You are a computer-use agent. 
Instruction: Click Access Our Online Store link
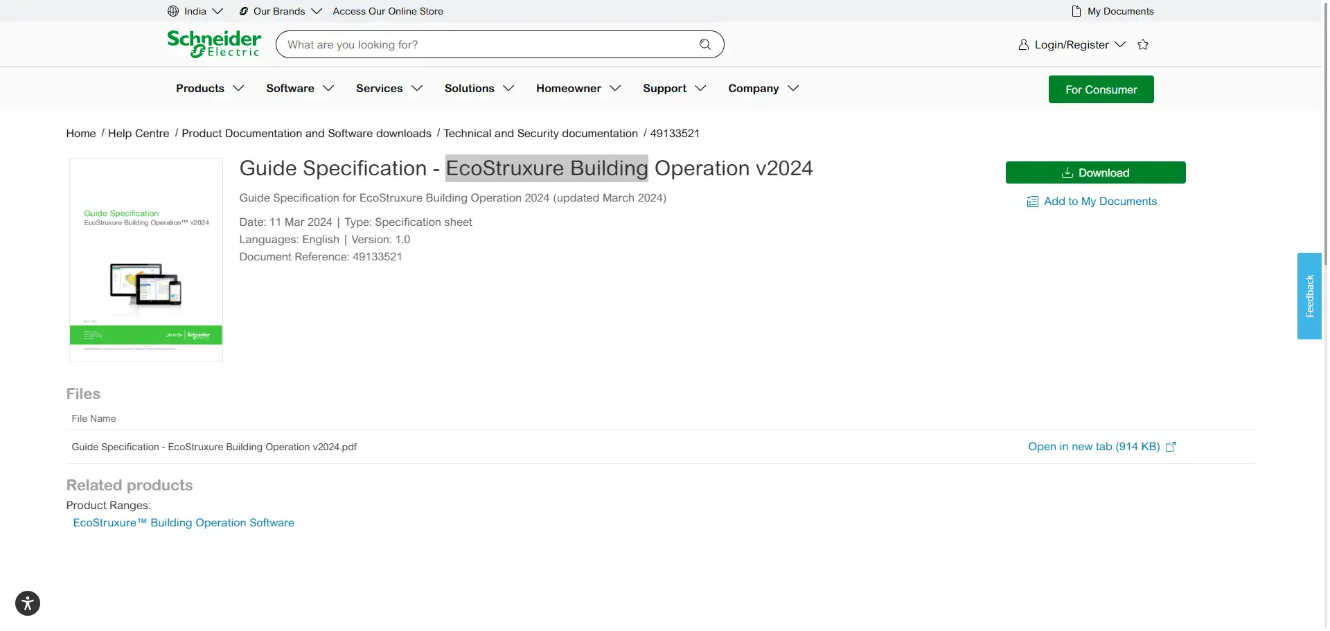click(388, 11)
